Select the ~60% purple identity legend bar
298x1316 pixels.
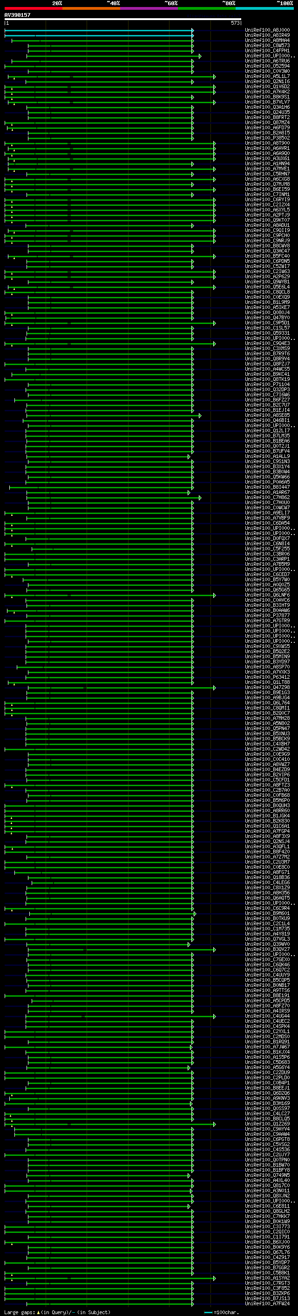pos(149,8)
